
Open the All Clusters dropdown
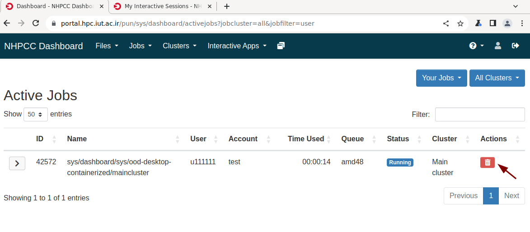coord(497,78)
